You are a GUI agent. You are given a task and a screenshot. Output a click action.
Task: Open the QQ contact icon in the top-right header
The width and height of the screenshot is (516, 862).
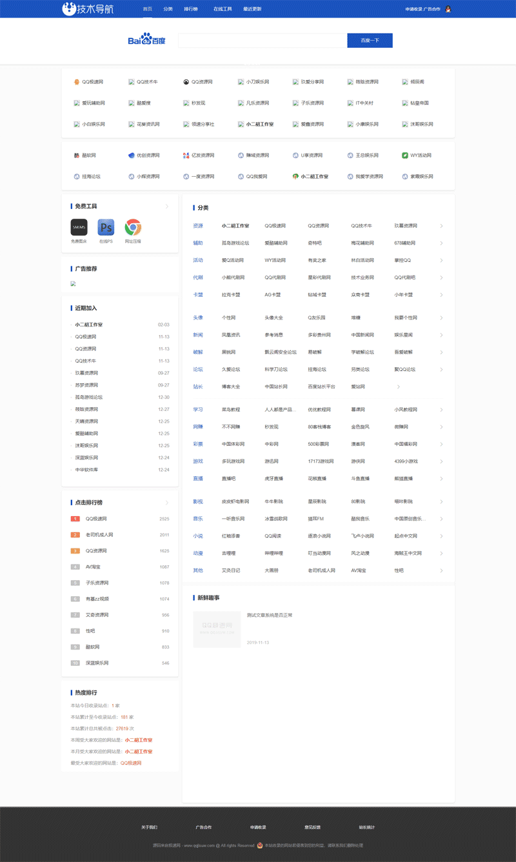click(x=450, y=9)
